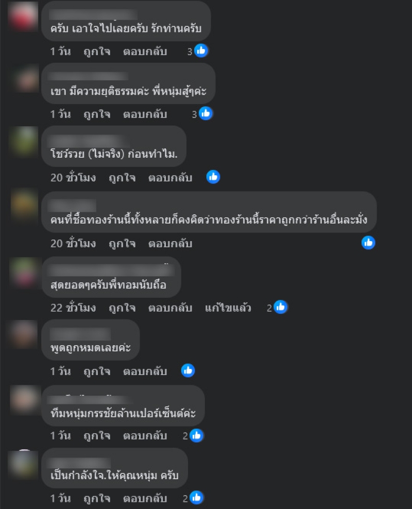Like the 'พี่หนุ่มสู้ๆค่ะ' comment via ถูกใจ
Screen dimensions: 412x509
(97, 114)
